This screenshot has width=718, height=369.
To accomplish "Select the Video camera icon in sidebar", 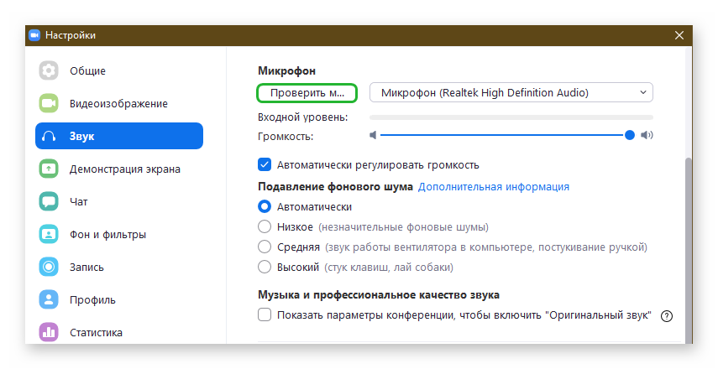I will click(49, 103).
